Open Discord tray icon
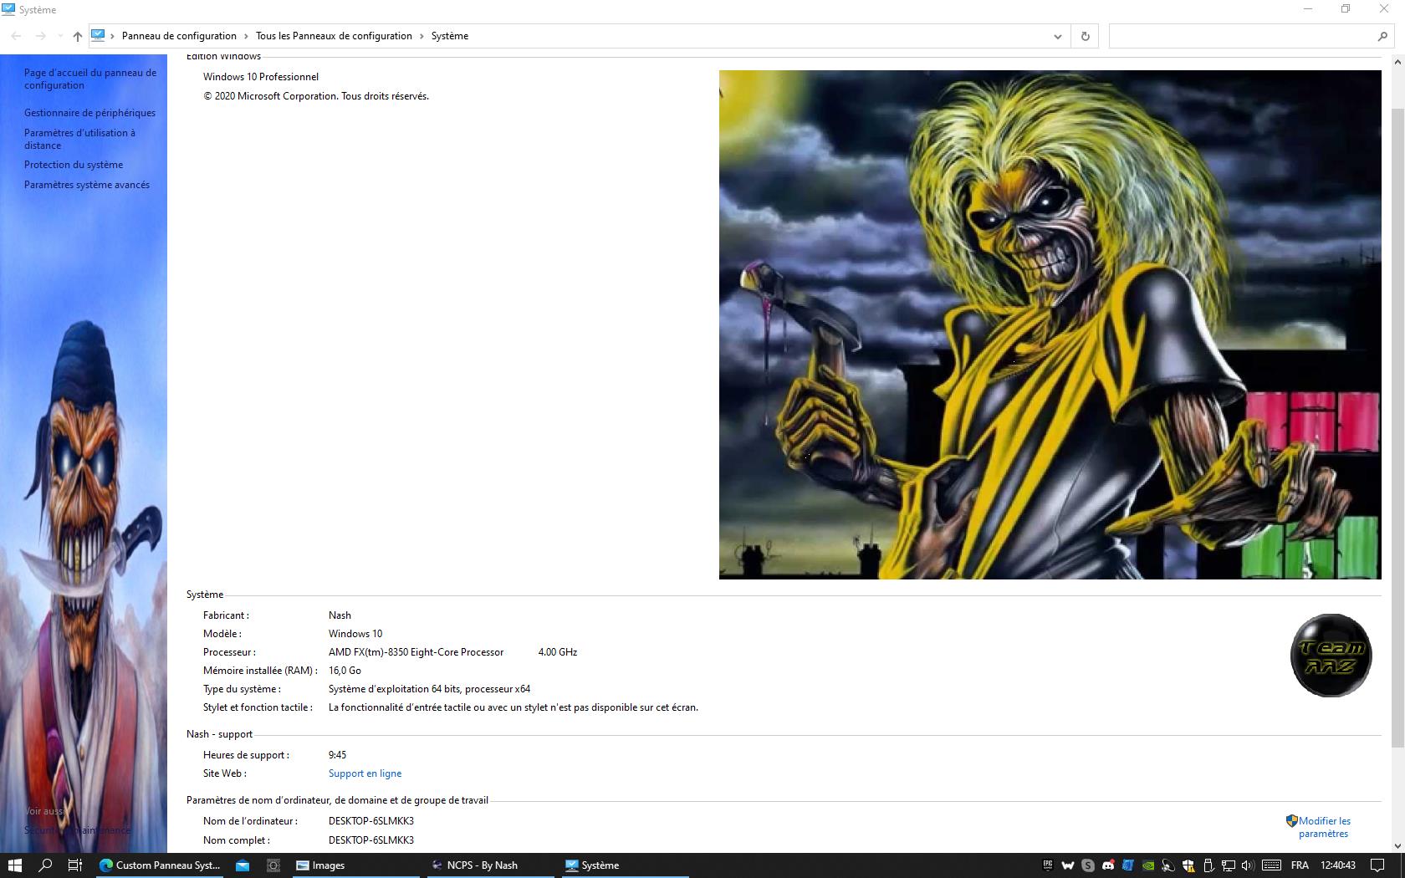 [1108, 865]
